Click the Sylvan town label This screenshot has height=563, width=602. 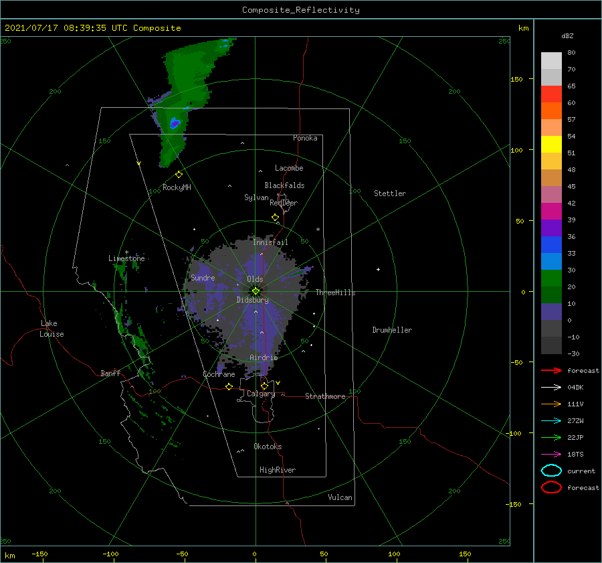(256, 197)
